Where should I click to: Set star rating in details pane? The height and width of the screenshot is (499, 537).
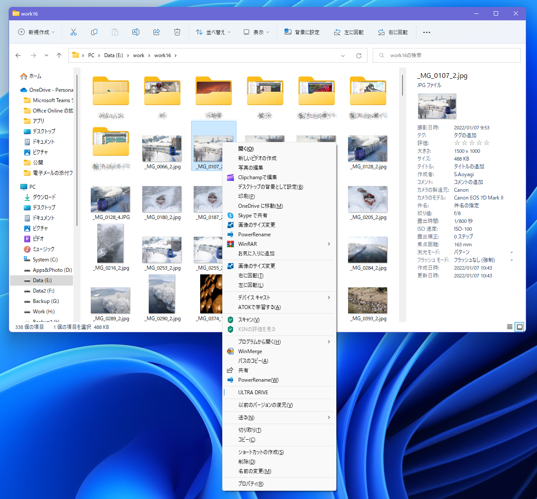pos(472,143)
